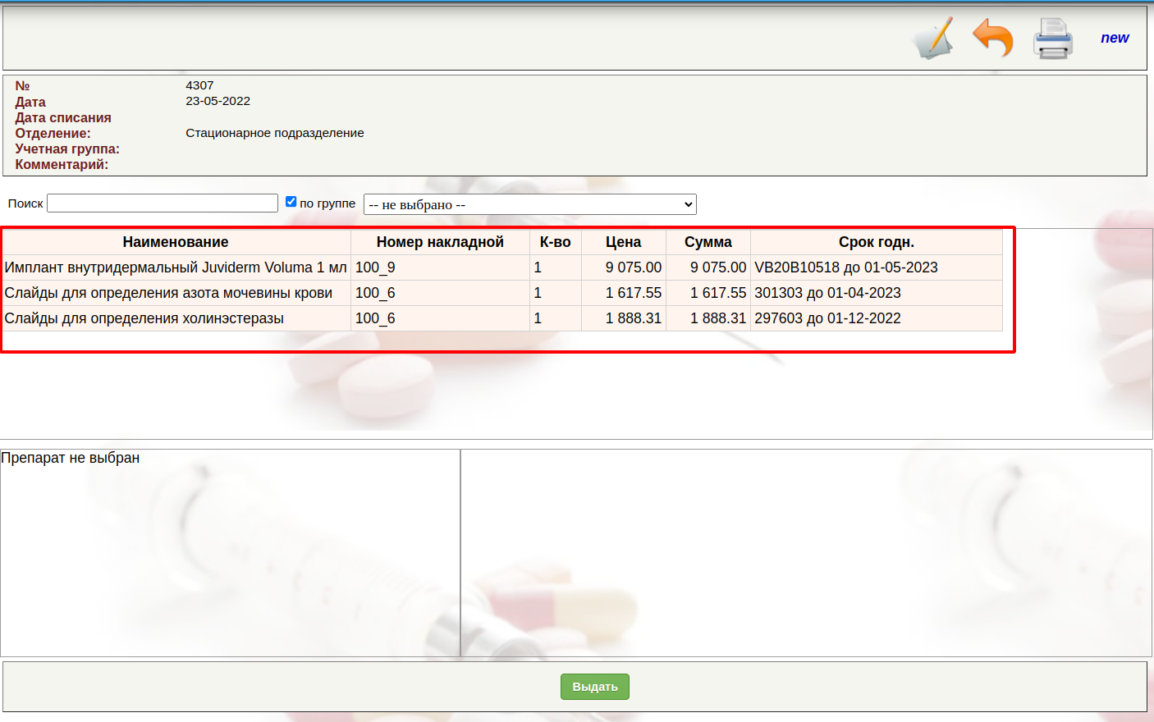Open the 'new' link
1154x722 pixels.
point(1114,38)
